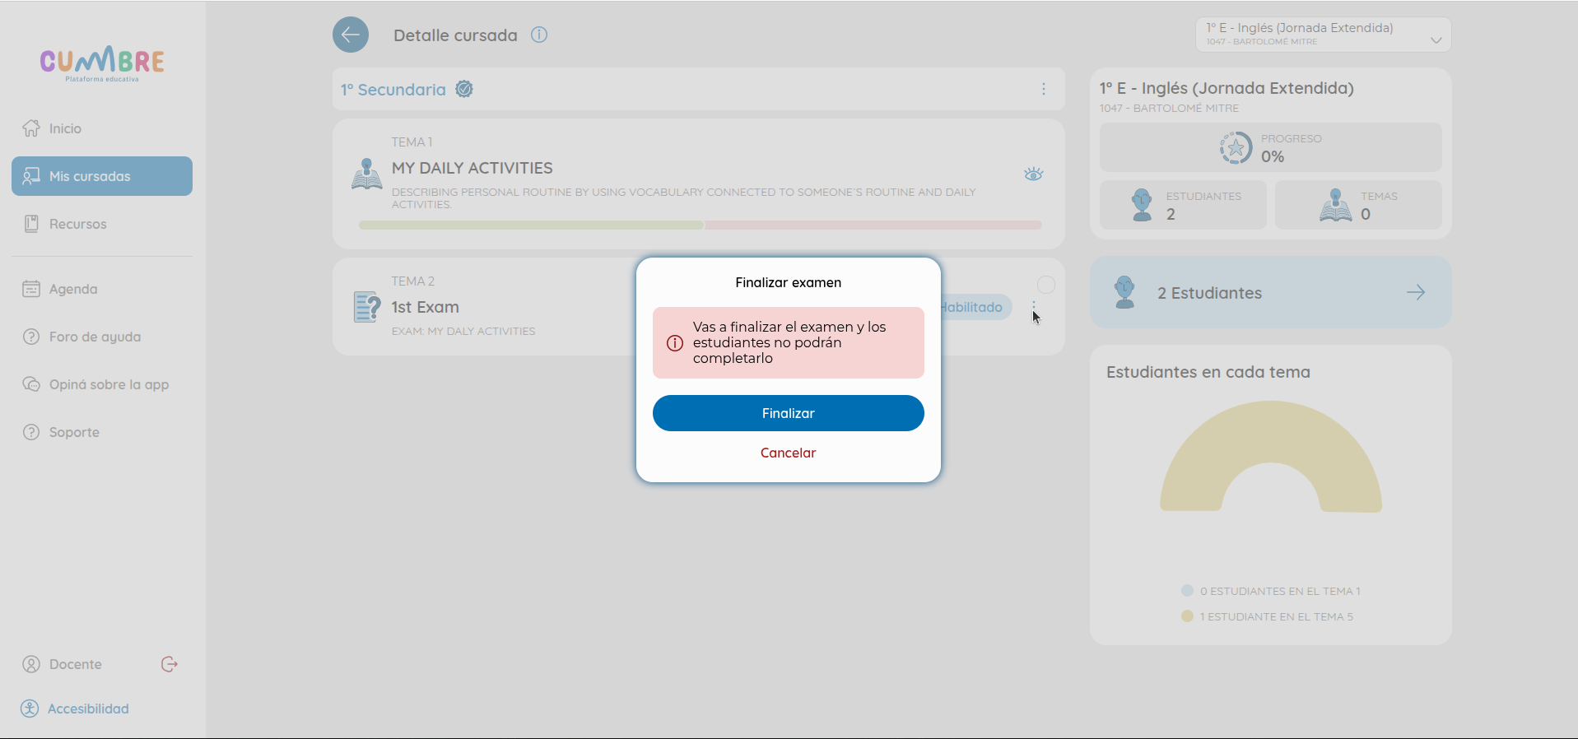Open the three-dot menu of 1st Exam
The height and width of the screenshot is (739, 1578).
click(x=1034, y=307)
